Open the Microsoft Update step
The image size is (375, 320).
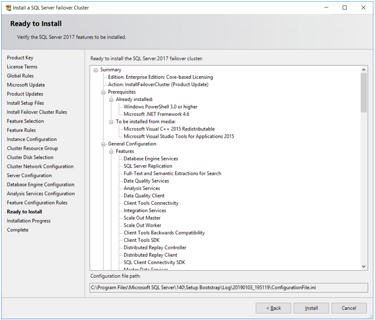click(26, 85)
